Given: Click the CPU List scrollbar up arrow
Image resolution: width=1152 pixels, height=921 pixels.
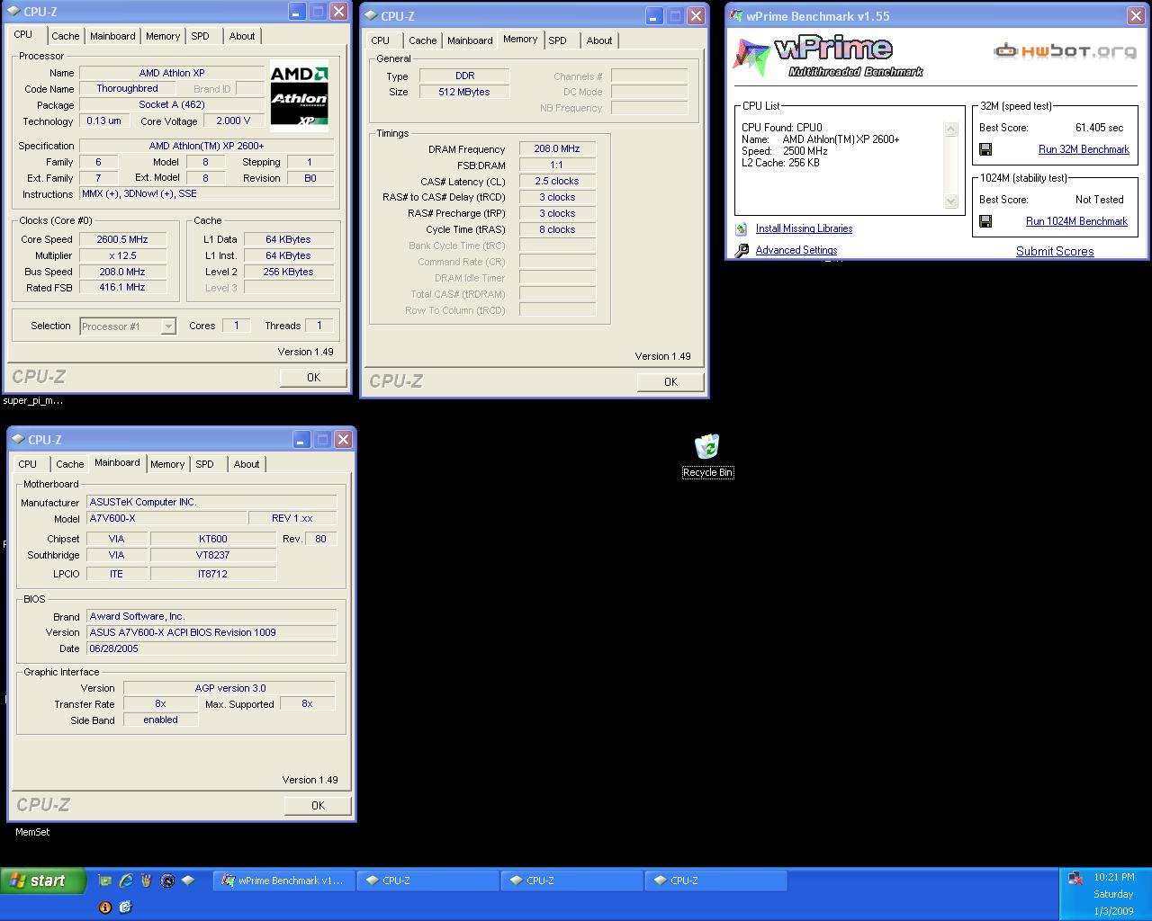Looking at the screenshot, I should [x=951, y=130].
